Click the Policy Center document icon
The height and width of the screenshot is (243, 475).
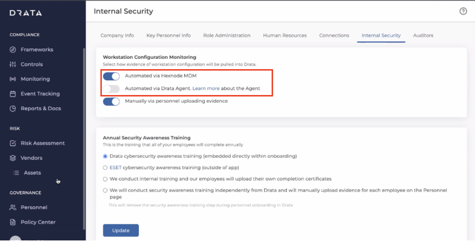click(x=13, y=222)
